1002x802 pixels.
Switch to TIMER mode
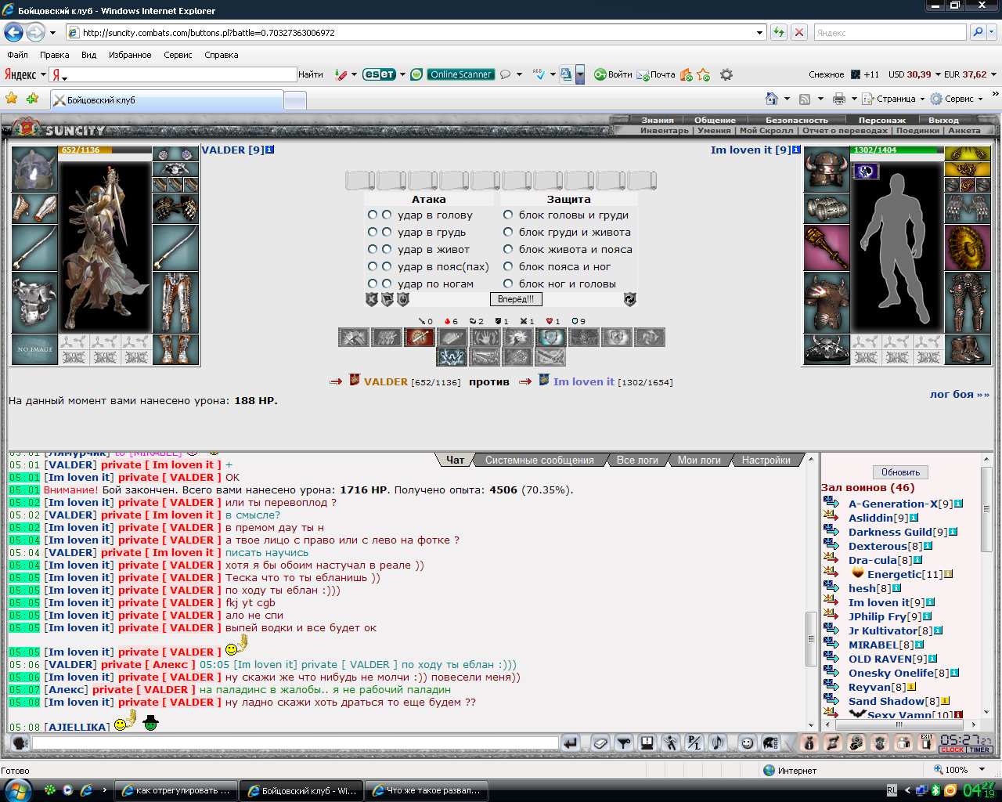pyautogui.click(x=979, y=750)
